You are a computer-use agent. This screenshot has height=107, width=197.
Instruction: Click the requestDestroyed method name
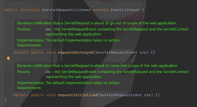pyautogui.click(x=75, y=52)
